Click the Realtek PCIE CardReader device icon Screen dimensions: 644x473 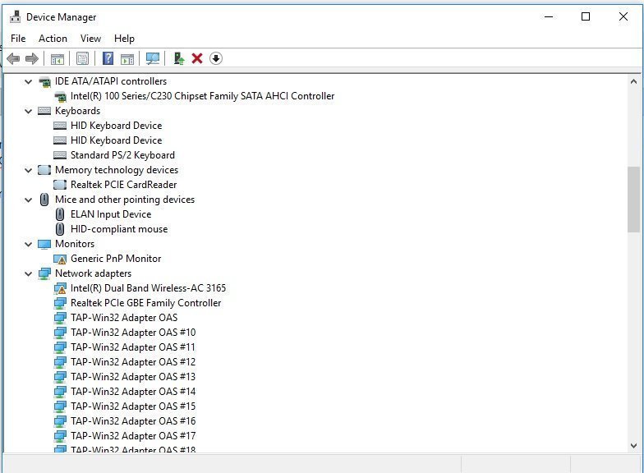pos(60,185)
